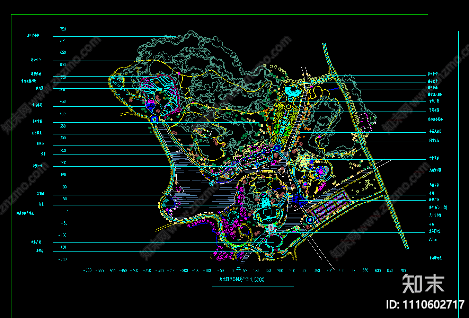Click the 露天剧场 callout label
Image resolution: width=469 pixels, height=318 pixels.
[x=433, y=88]
